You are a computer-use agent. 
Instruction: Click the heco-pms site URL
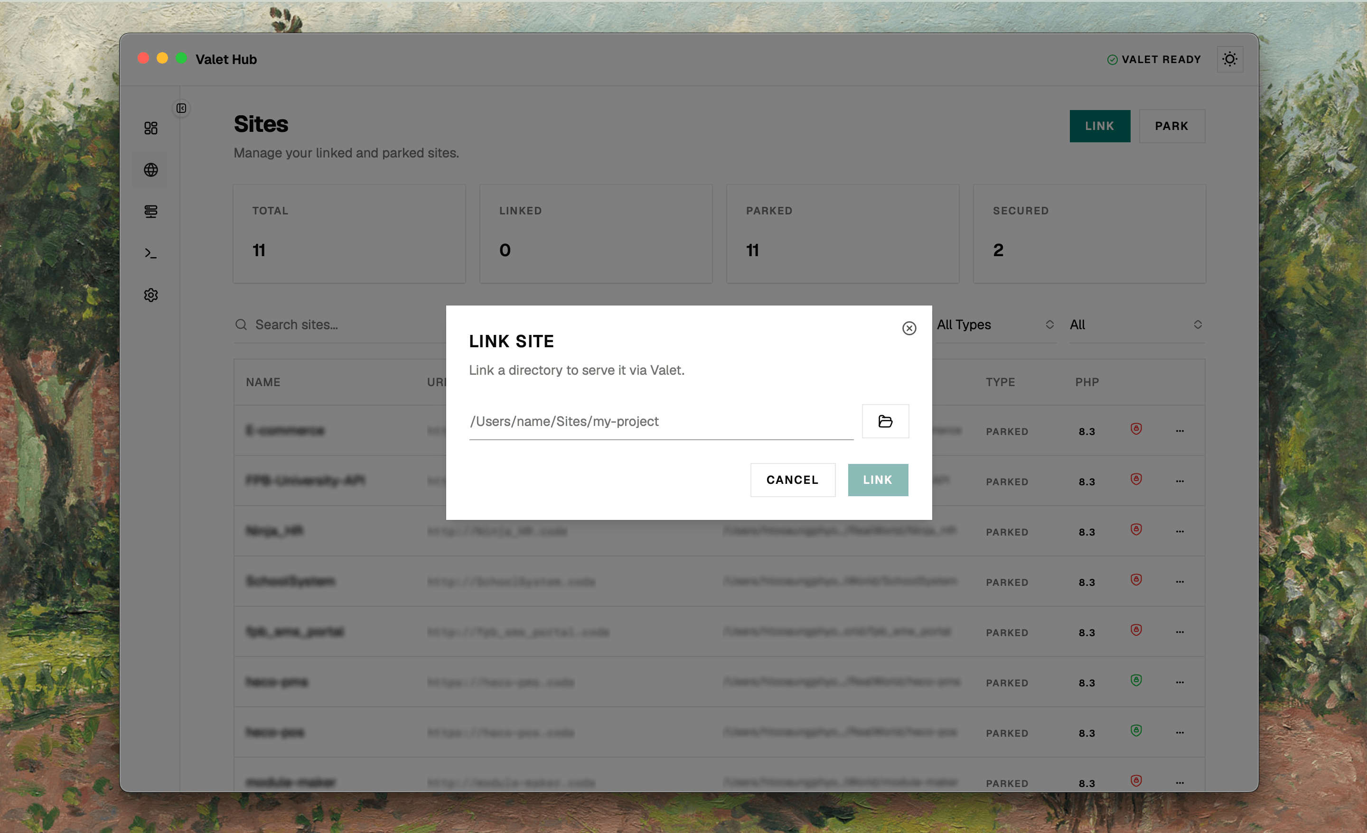point(500,682)
